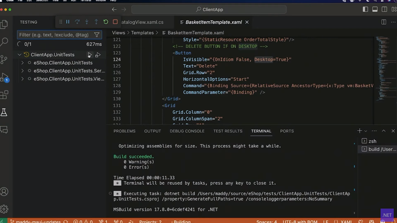
Task: Toggle the secondary side bar
Action: [x=384, y=9]
